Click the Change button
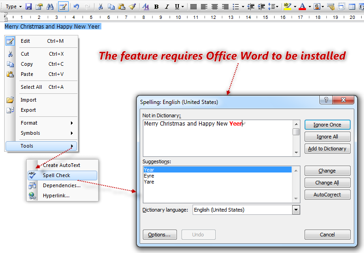 [327, 171]
